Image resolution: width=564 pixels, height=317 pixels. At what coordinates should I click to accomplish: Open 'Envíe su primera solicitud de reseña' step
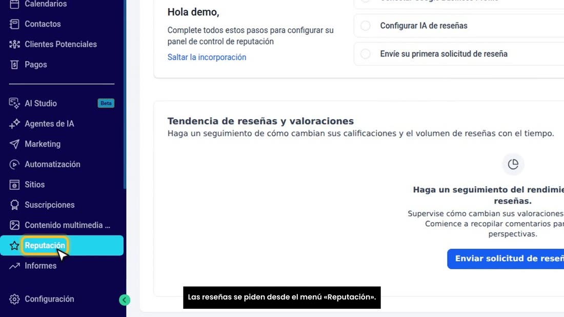pyautogui.click(x=459, y=54)
